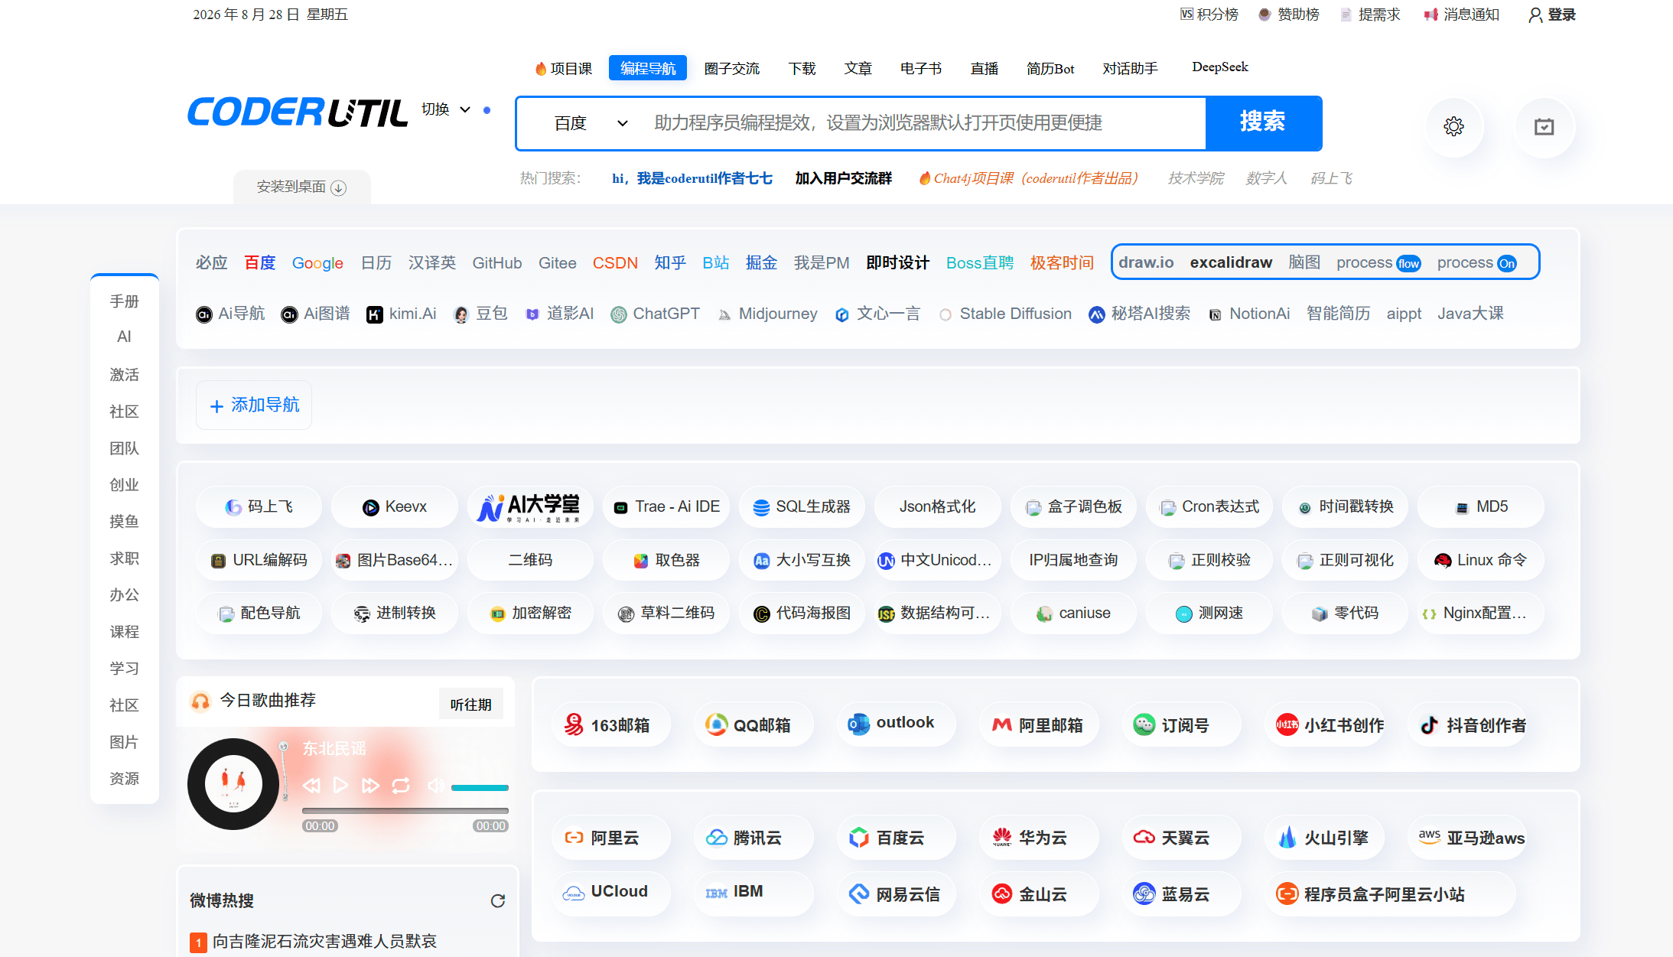
Task: Click 添加导航 button
Action: point(254,405)
